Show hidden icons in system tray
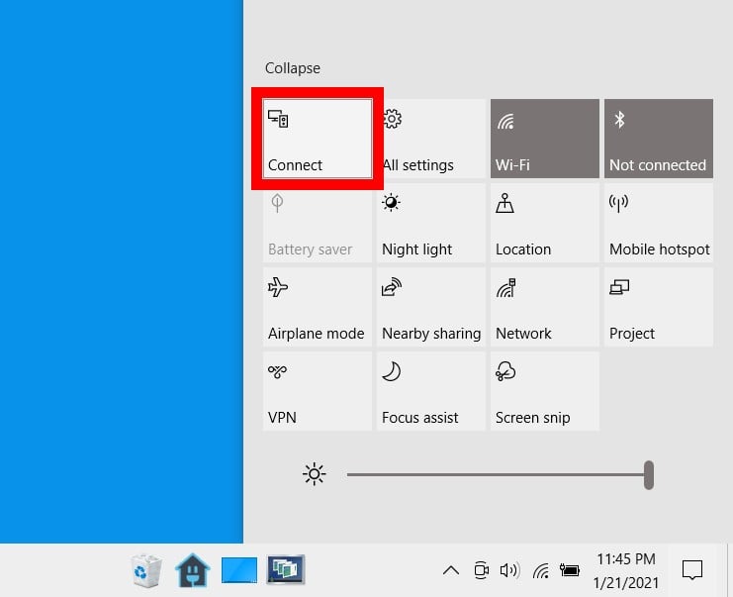733x597 pixels. (x=450, y=570)
